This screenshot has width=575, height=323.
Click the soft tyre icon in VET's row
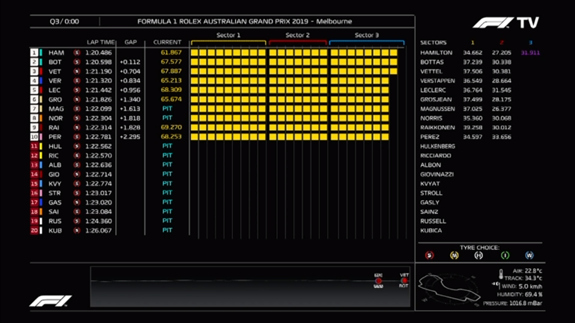point(77,71)
